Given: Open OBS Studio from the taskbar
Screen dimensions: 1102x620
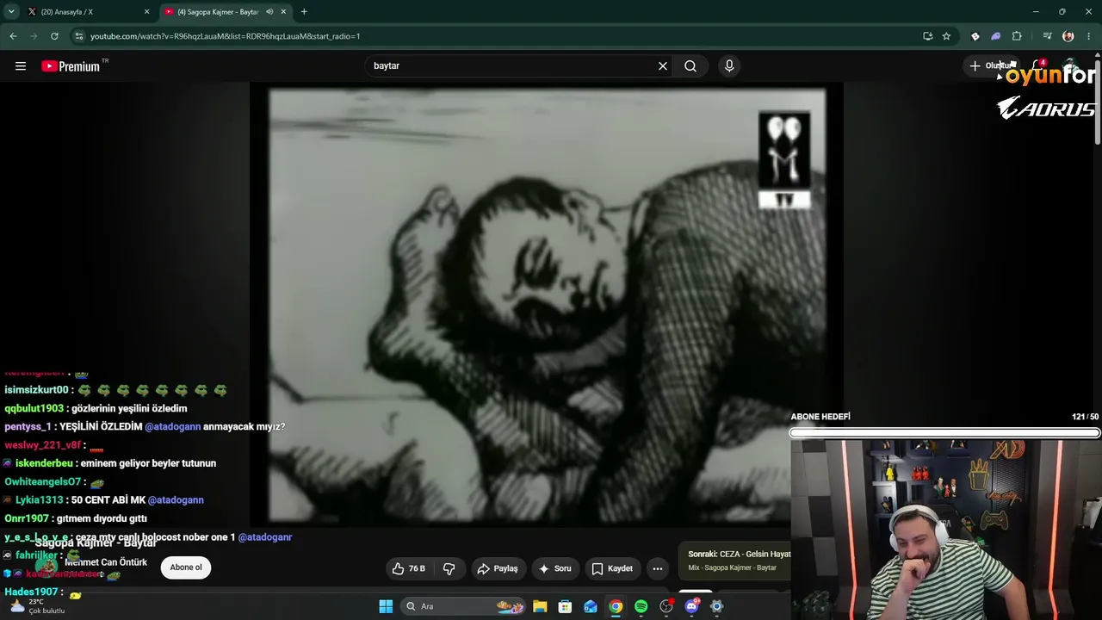Looking at the screenshot, I should [x=666, y=606].
